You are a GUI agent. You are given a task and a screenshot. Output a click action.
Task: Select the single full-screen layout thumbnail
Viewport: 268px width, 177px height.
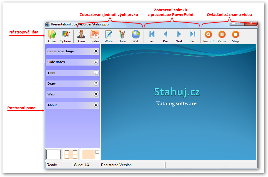coord(54,154)
